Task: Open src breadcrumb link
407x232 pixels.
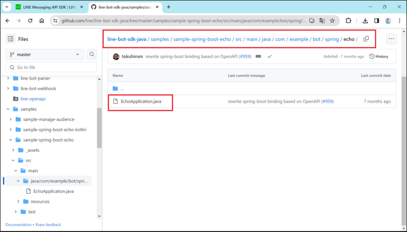Action: (239, 39)
